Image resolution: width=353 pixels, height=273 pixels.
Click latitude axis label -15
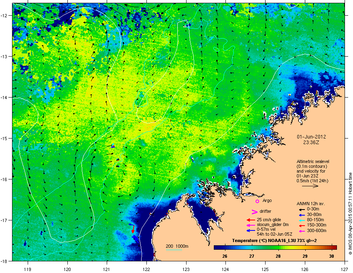[x=4, y=138]
